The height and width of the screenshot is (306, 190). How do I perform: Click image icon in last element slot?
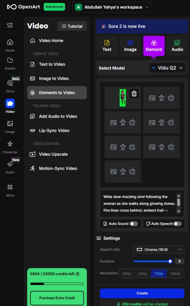tap(113, 172)
